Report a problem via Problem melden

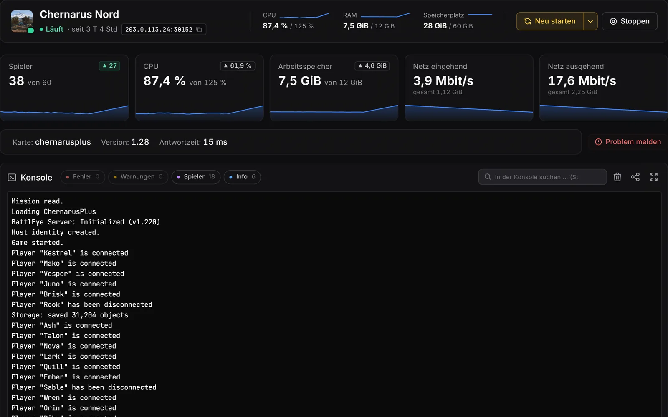[628, 142]
